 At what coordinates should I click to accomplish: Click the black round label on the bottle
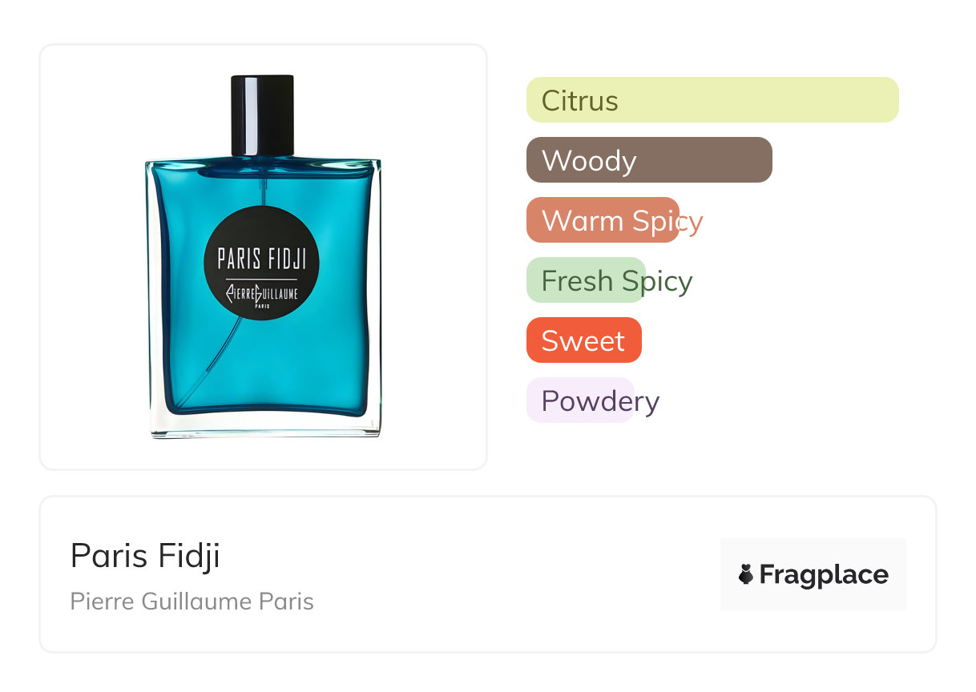262,263
